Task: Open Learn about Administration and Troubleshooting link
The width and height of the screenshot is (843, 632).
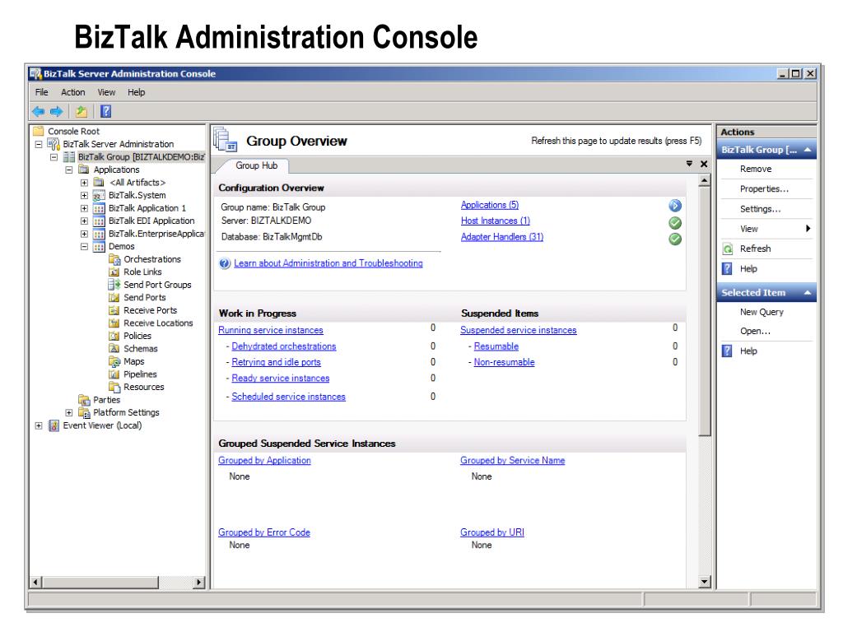Action: [x=328, y=263]
